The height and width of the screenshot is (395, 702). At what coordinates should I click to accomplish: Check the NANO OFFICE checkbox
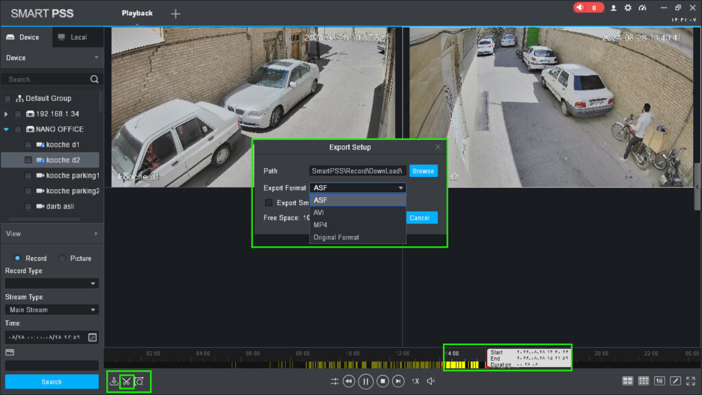point(18,129)
